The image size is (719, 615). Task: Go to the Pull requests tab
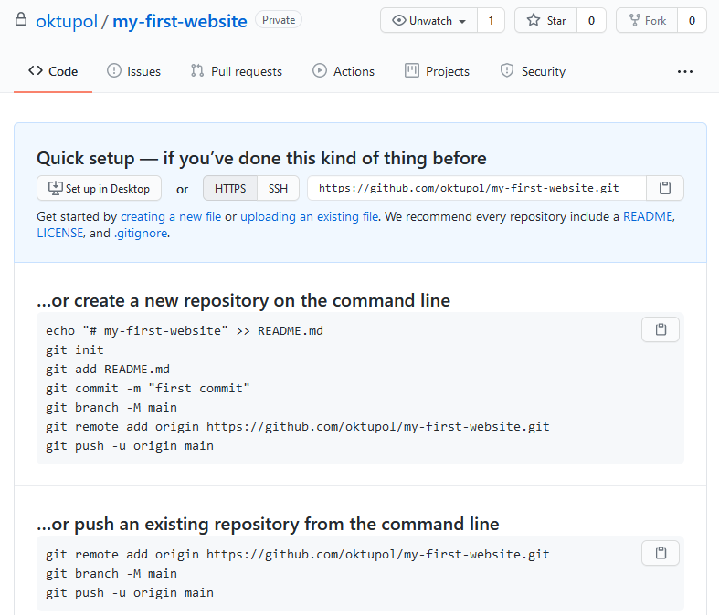pos(236,71)
